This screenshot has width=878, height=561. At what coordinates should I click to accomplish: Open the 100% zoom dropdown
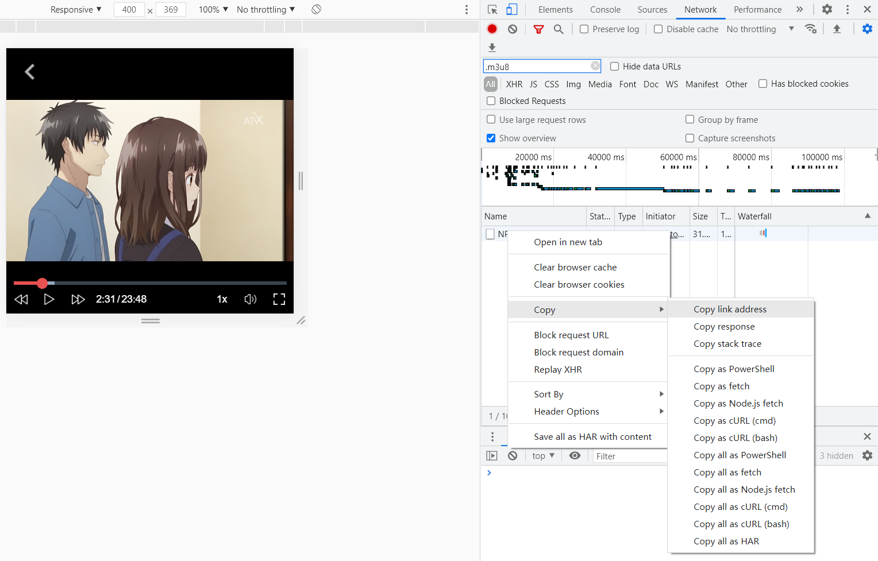(213, 9)
